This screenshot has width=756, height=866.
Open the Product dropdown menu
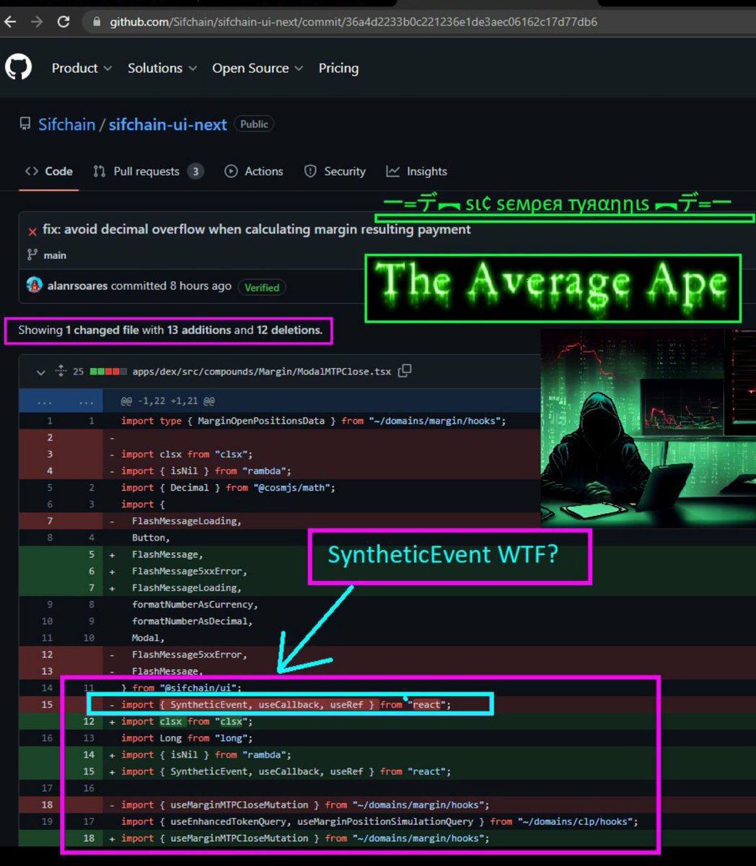click(82, 68)
